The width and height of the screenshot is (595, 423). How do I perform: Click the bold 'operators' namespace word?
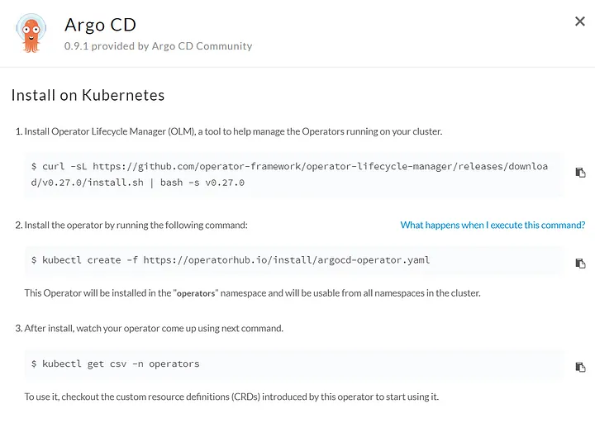196,293
